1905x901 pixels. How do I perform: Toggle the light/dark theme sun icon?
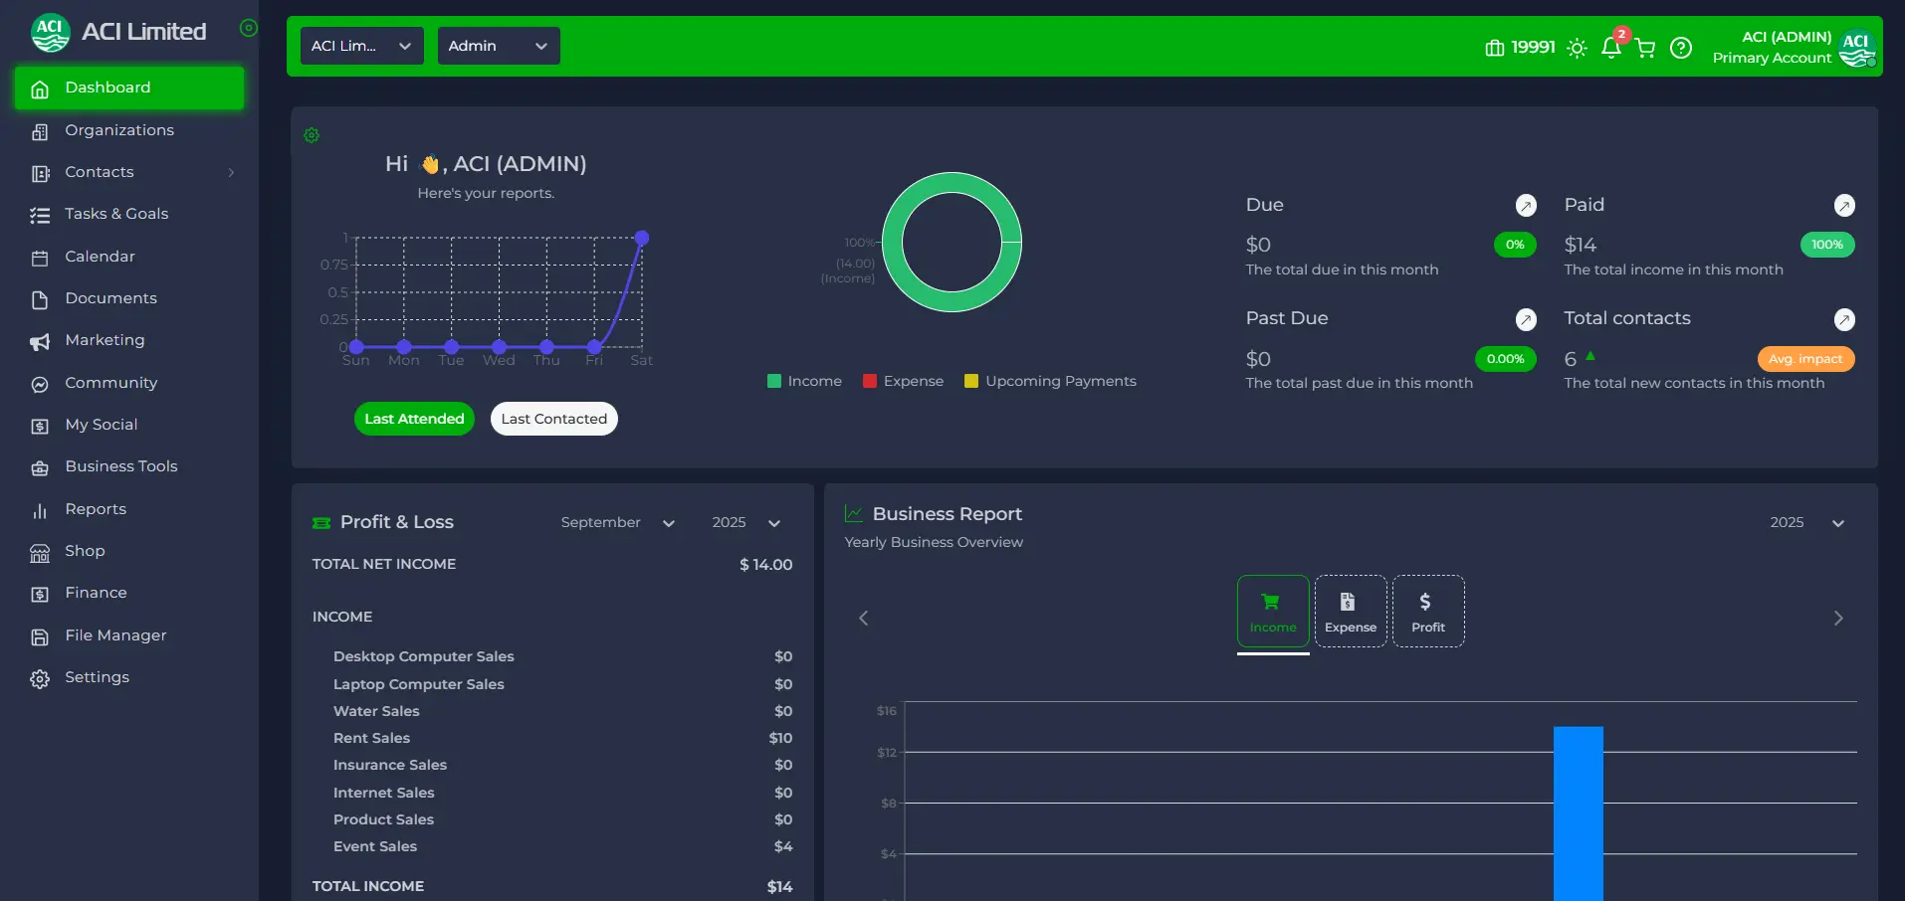click(x=1577, y=48)
